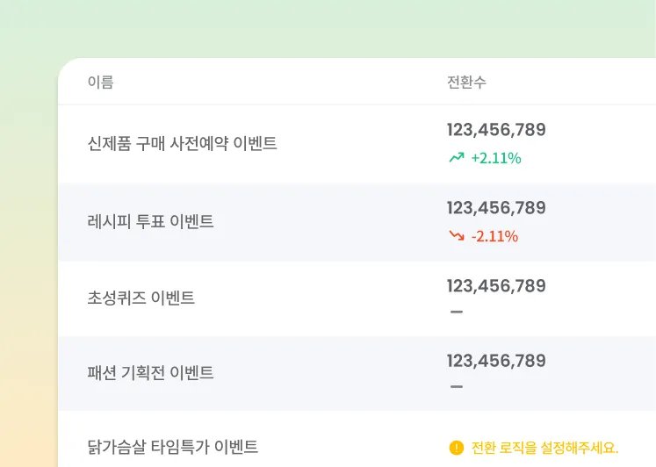Click the green gradient background above the table
Viewport: 656px width, 467px height.
coord(328,27)
